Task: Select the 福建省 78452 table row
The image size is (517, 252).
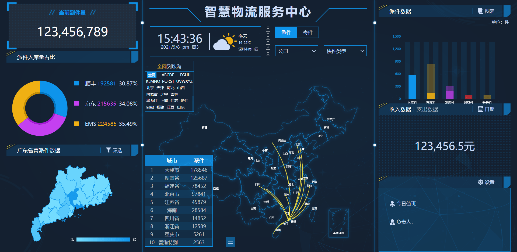Action: click(179, 186)
